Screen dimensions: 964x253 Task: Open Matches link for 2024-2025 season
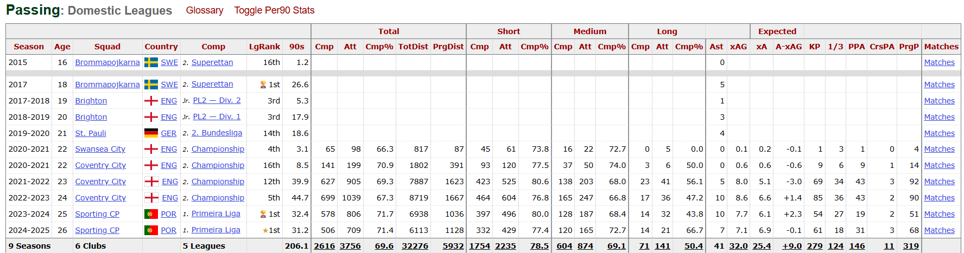click(x=940, y=230)
